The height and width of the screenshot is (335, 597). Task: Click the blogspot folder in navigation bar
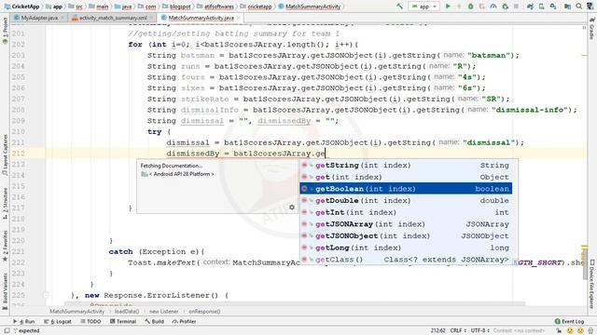(176, 7)
